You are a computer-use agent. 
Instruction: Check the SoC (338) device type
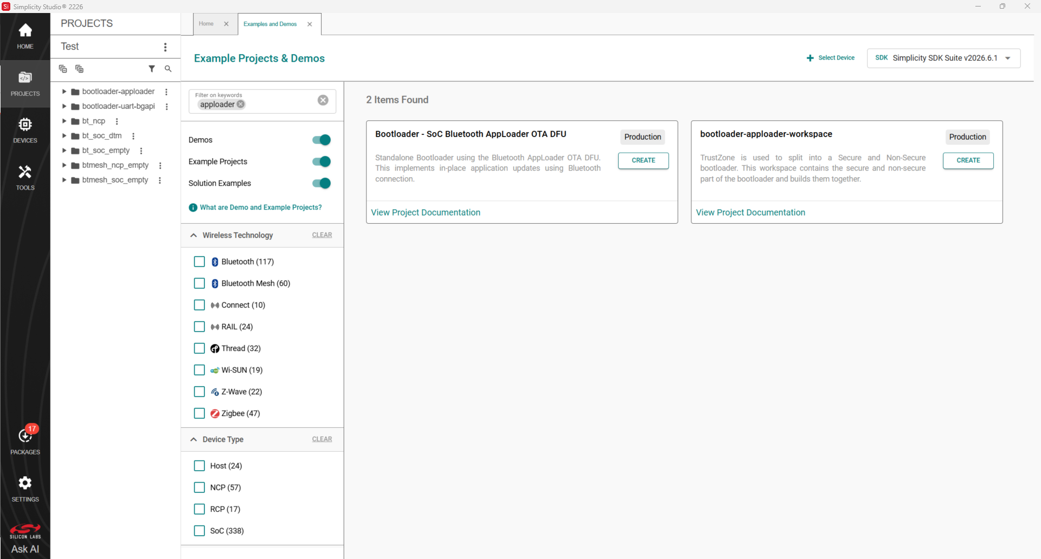click(x=200, y=531)
